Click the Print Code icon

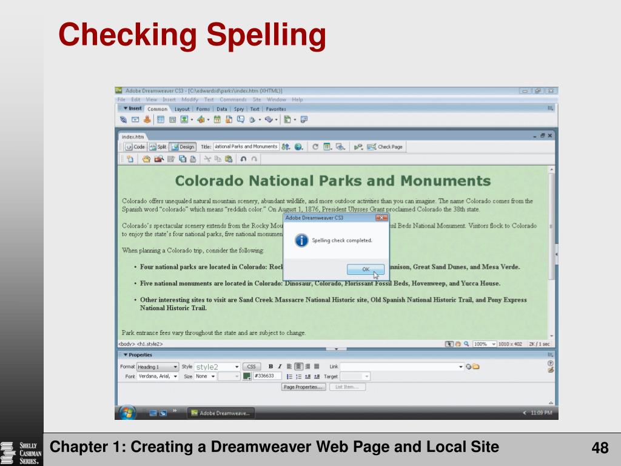tap(193, 159)
